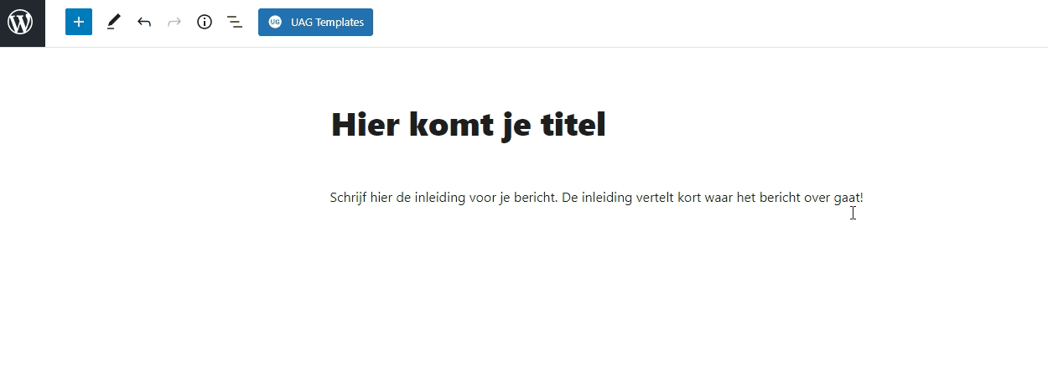Screen dimensions: 1048x392
Task: Click the word 'inleiding' in the paragraph
Action: (440, 198)
